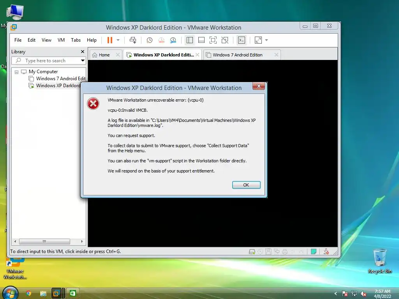This screenshot has height=299, width=399.
Task: Click the library horizontal scrollbar thumb
Action: coord(44,241)
